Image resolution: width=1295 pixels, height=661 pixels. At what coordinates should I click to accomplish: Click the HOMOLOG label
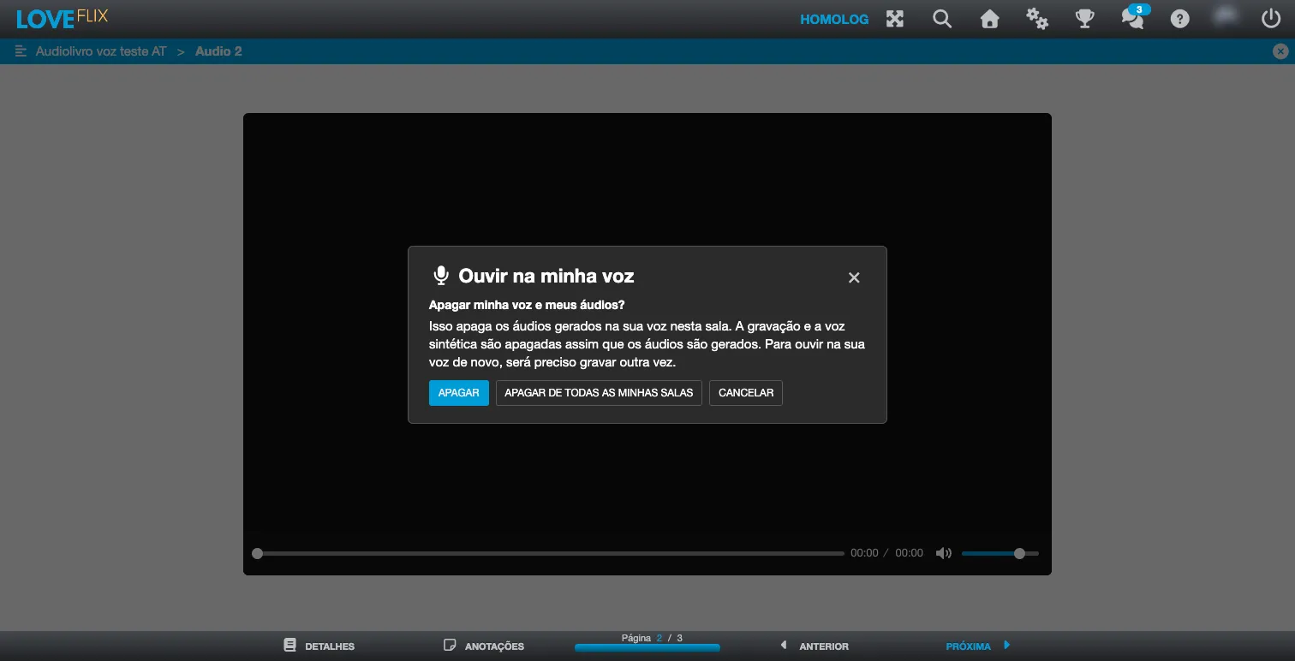point(834,19)
